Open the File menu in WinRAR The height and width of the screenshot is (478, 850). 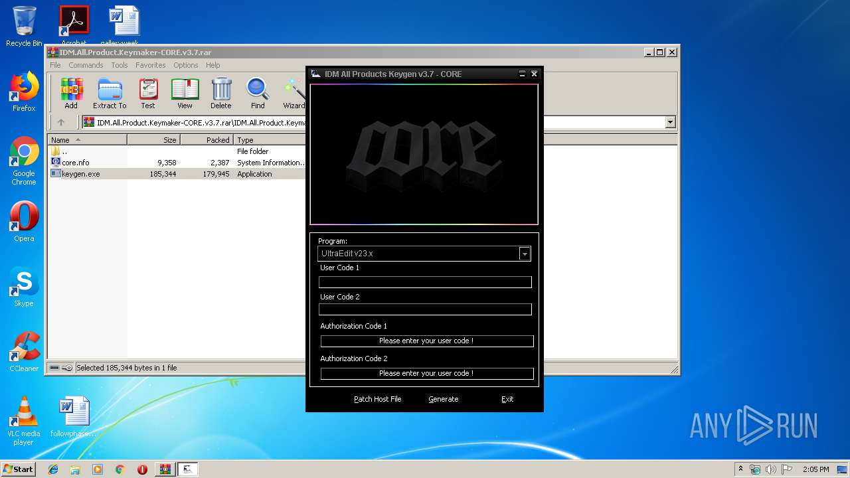tap(55, 65)
